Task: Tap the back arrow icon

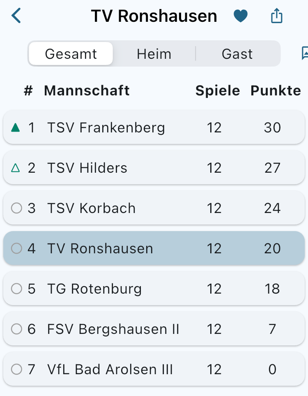Action: pos(16,16)
